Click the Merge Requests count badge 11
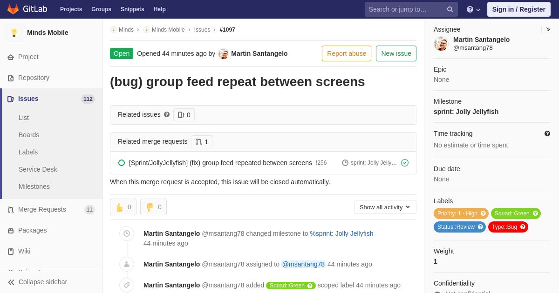This screenshot has height=293, width=559. (89, 210)
